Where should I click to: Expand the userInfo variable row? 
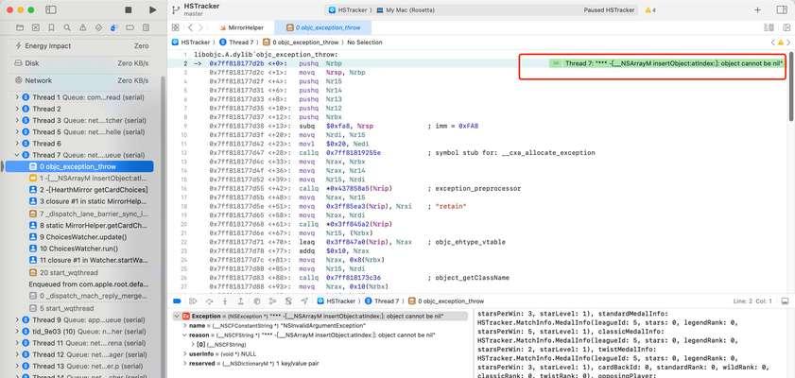[x=185, y=354]
